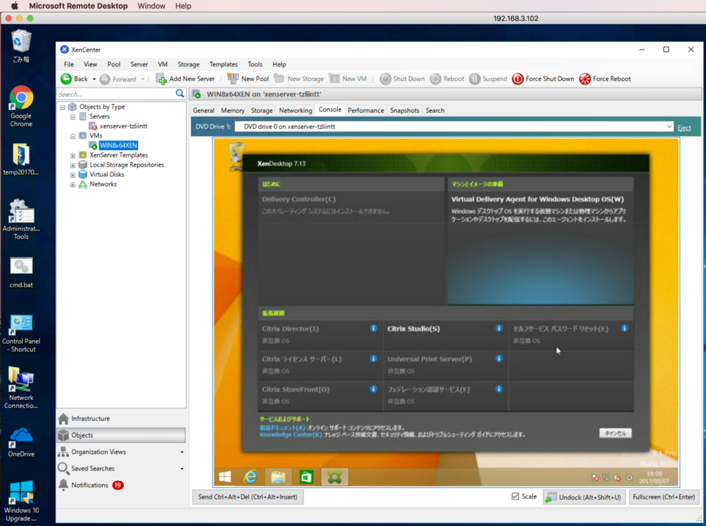Viewport: 706px width, 526px height.
Task: Select the cmd.bat desktop icon
Action: coord(21,272)
